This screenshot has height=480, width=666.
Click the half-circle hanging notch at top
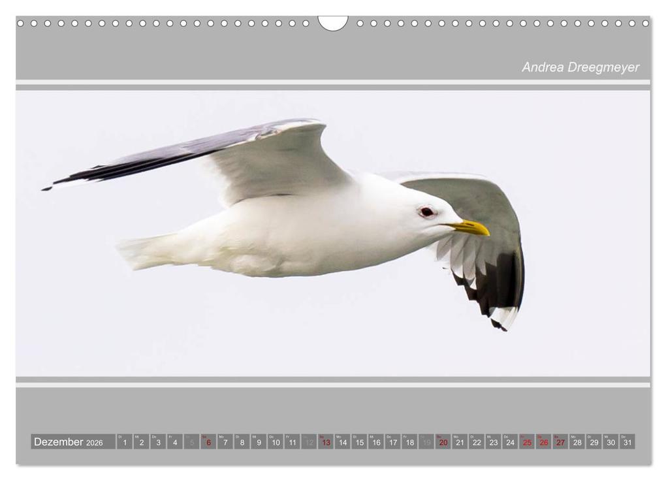(333, 23)
